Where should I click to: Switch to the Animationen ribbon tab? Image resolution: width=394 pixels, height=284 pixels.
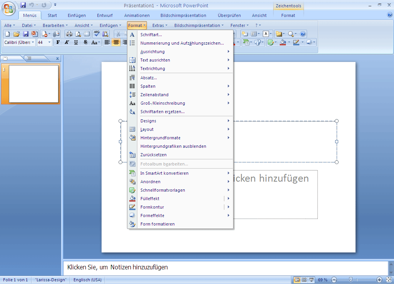tap(137, 15)
